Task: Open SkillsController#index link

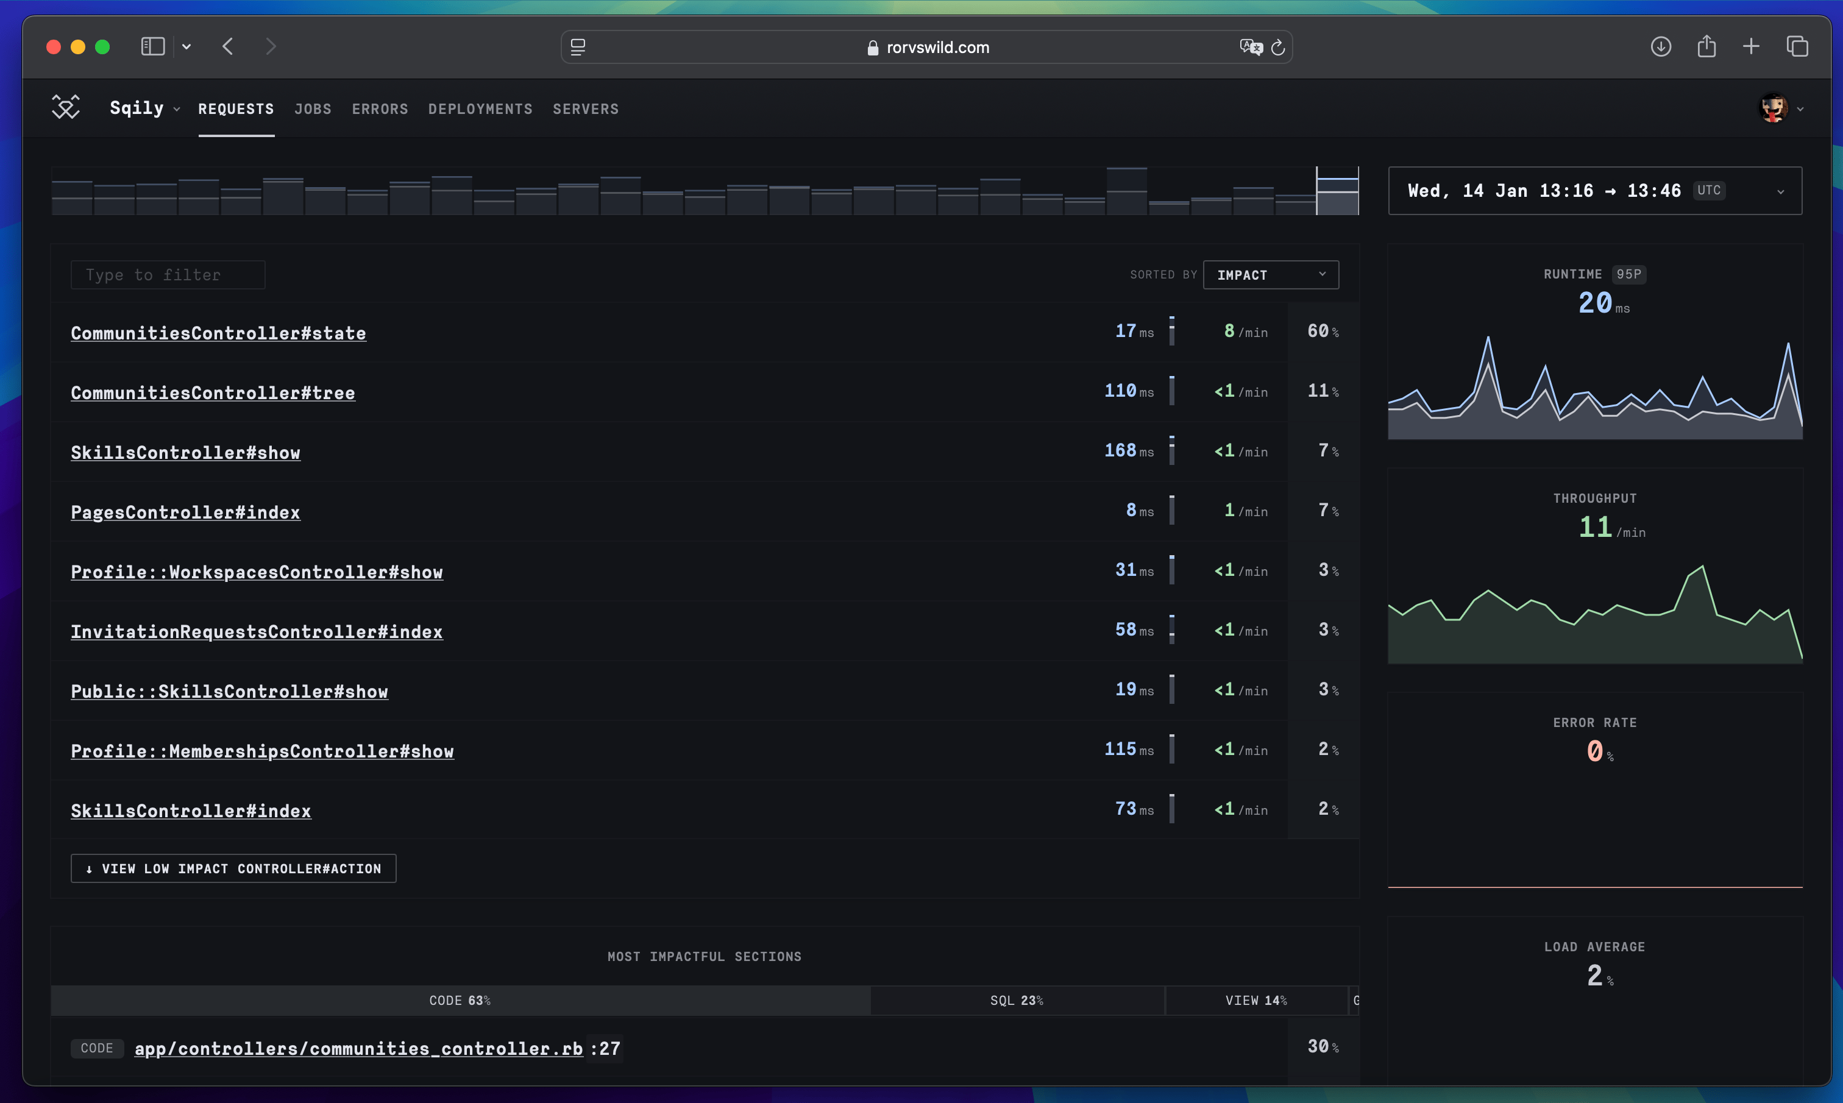Action: 191,811
